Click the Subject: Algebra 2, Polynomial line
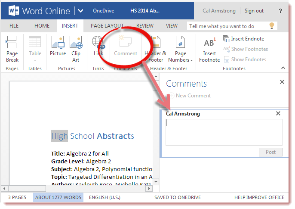Screen dimensions: 295x209 tap(101, 169)
